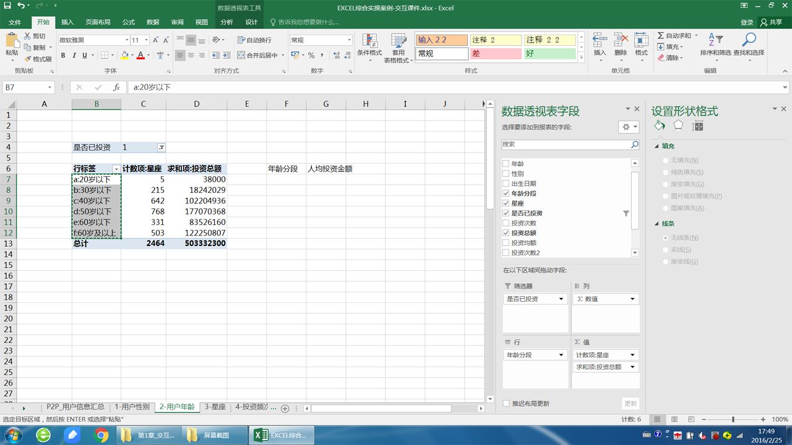Open Format as Table (套用表格格式)
This screenshot has width=792, height=445.
(x=398, y=47)
